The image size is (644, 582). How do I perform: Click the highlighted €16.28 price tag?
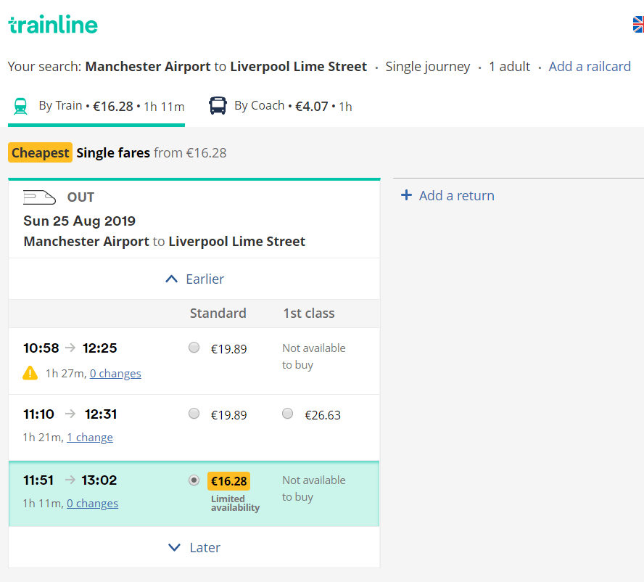[x=228, y=481]
